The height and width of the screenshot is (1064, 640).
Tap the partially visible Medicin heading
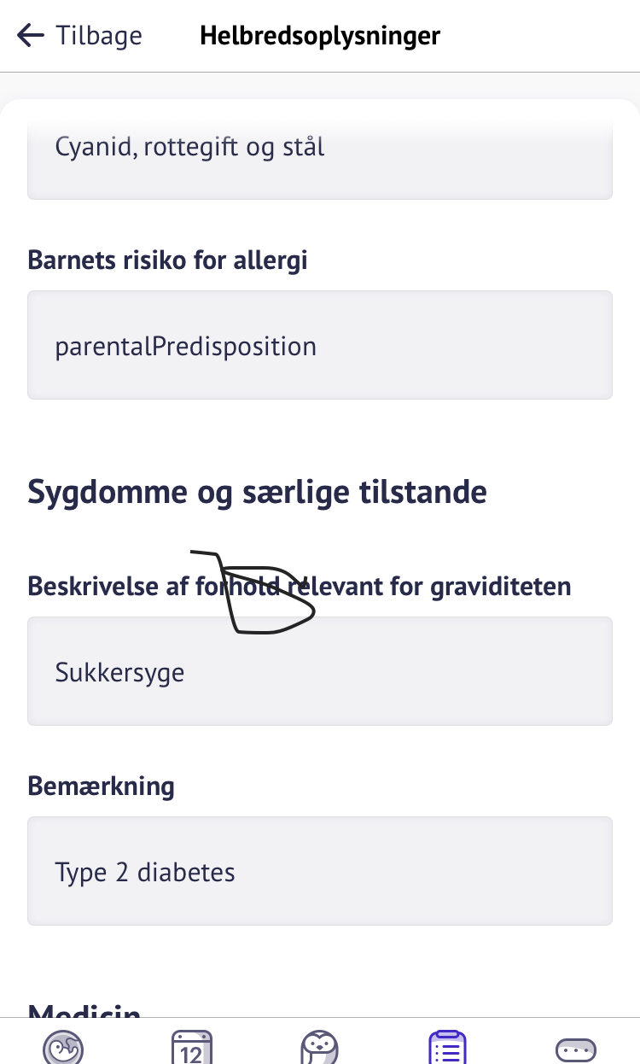tap(84, 1011)
